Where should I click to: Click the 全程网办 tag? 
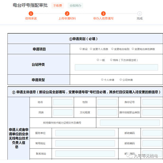tap(75, 5)
